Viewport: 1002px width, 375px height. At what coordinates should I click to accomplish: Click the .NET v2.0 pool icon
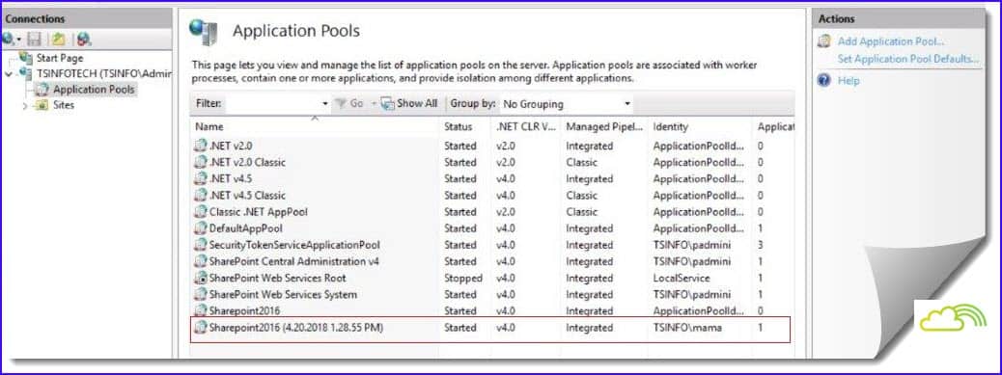pyautogui.click(x=201, y=146)
